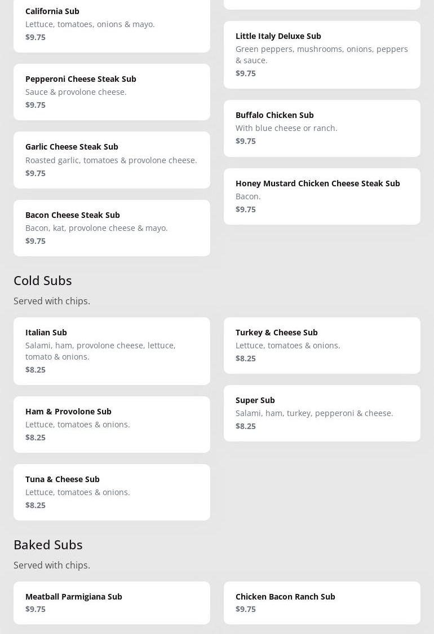The height and width of the screenshot is (634, 434).
Task: Open the Italian Sub menu item
Action: coord(112,351)
